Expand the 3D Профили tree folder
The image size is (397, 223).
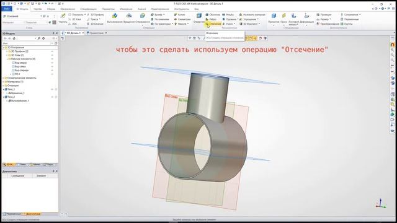tap(7, 51)
